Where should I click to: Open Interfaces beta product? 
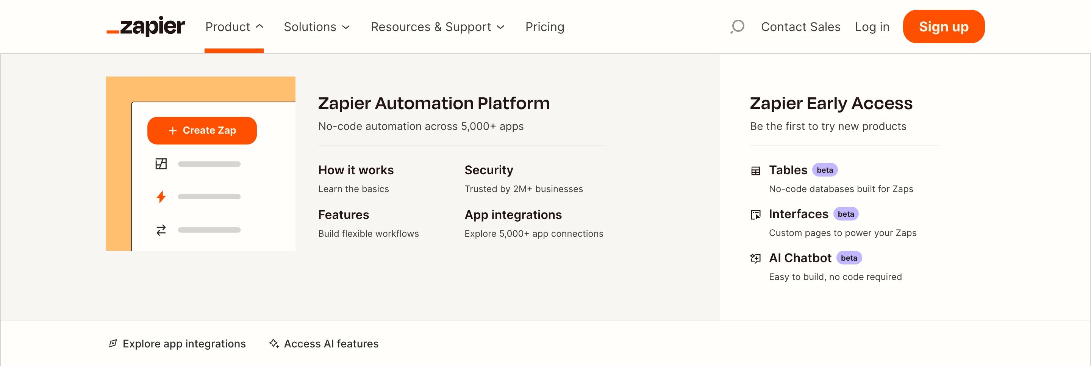[798, 214]
